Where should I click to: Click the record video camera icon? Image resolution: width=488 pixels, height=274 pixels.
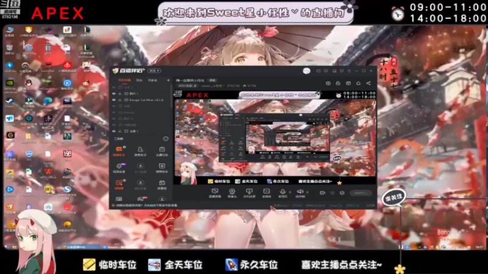coord(323,193)
